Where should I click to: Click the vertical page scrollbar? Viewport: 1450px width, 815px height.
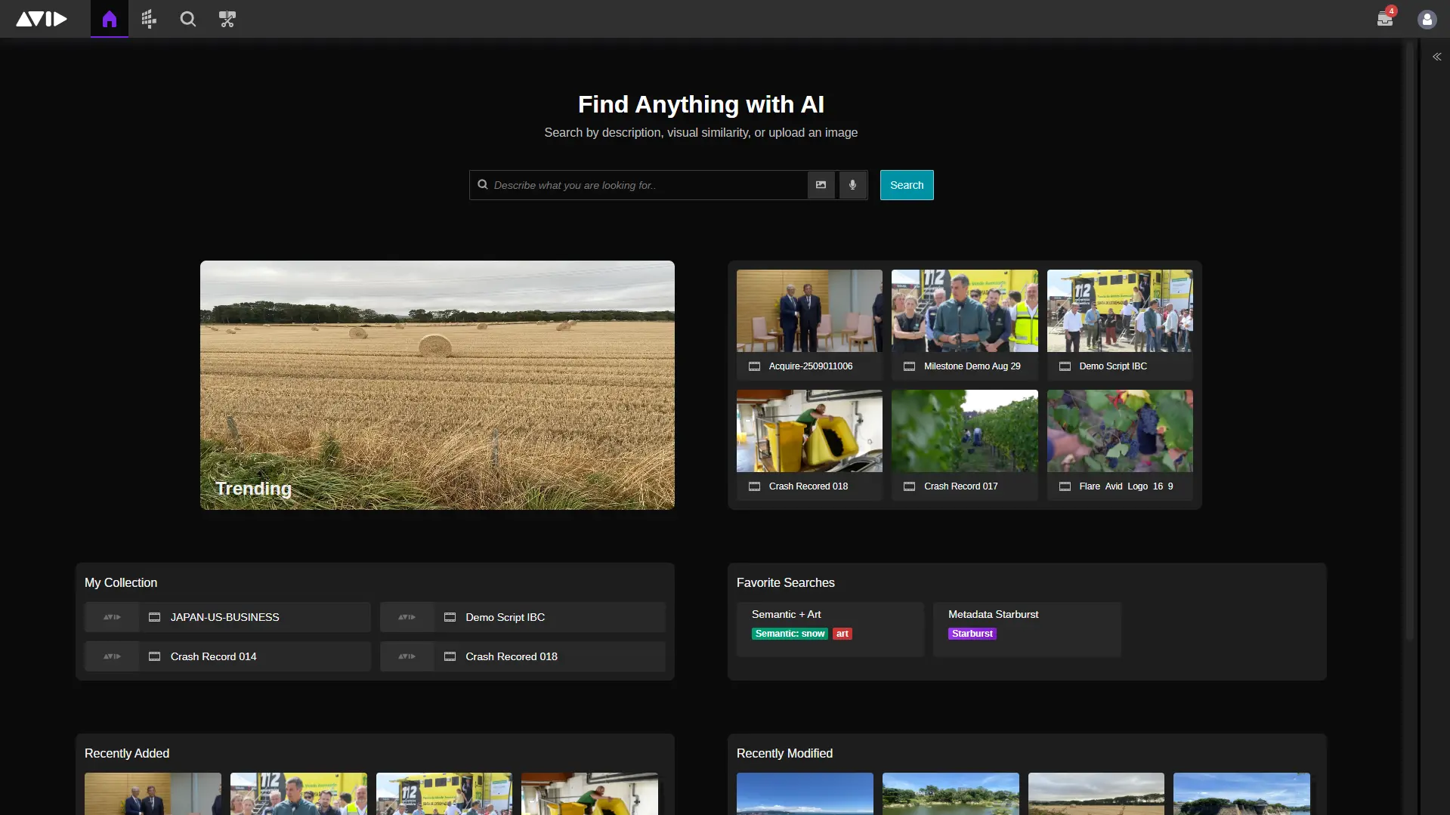click(1409, 340)
